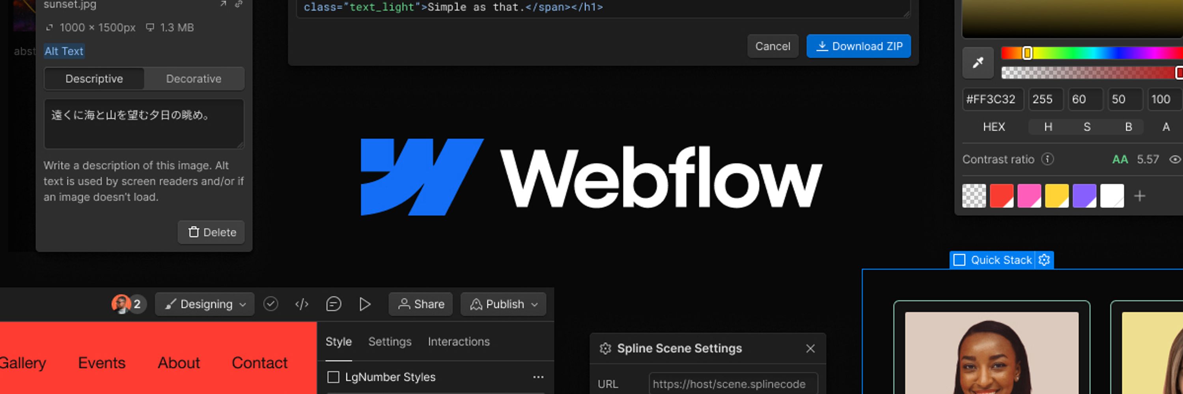This screenshot has width=1183, height=394.
Task: Click the hex value field #FF3C32
Action: click(993, 100)
